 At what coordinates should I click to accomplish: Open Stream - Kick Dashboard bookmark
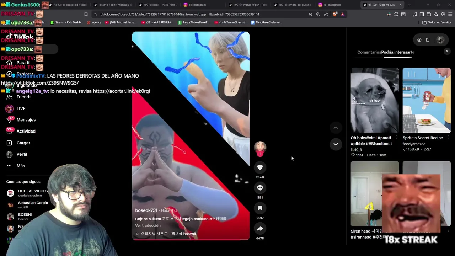pos(66,22)
